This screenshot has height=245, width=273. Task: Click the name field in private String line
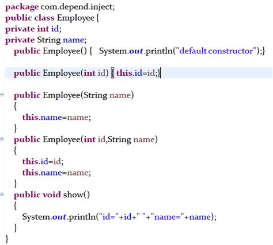[73, 40]
